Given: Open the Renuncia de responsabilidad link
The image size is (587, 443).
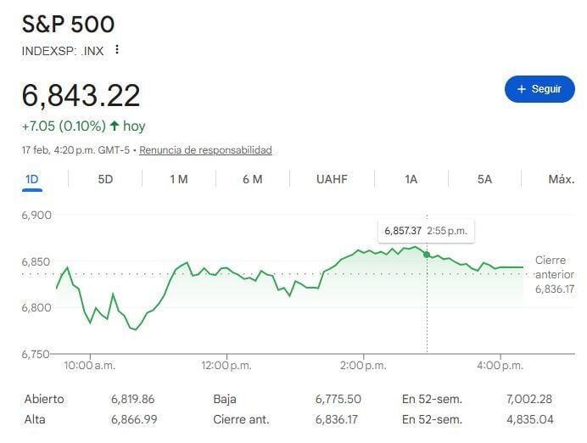Looking at the screenshot, I should [x=205, y=150].
